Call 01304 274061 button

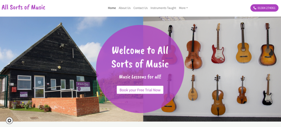pos(264,8)
